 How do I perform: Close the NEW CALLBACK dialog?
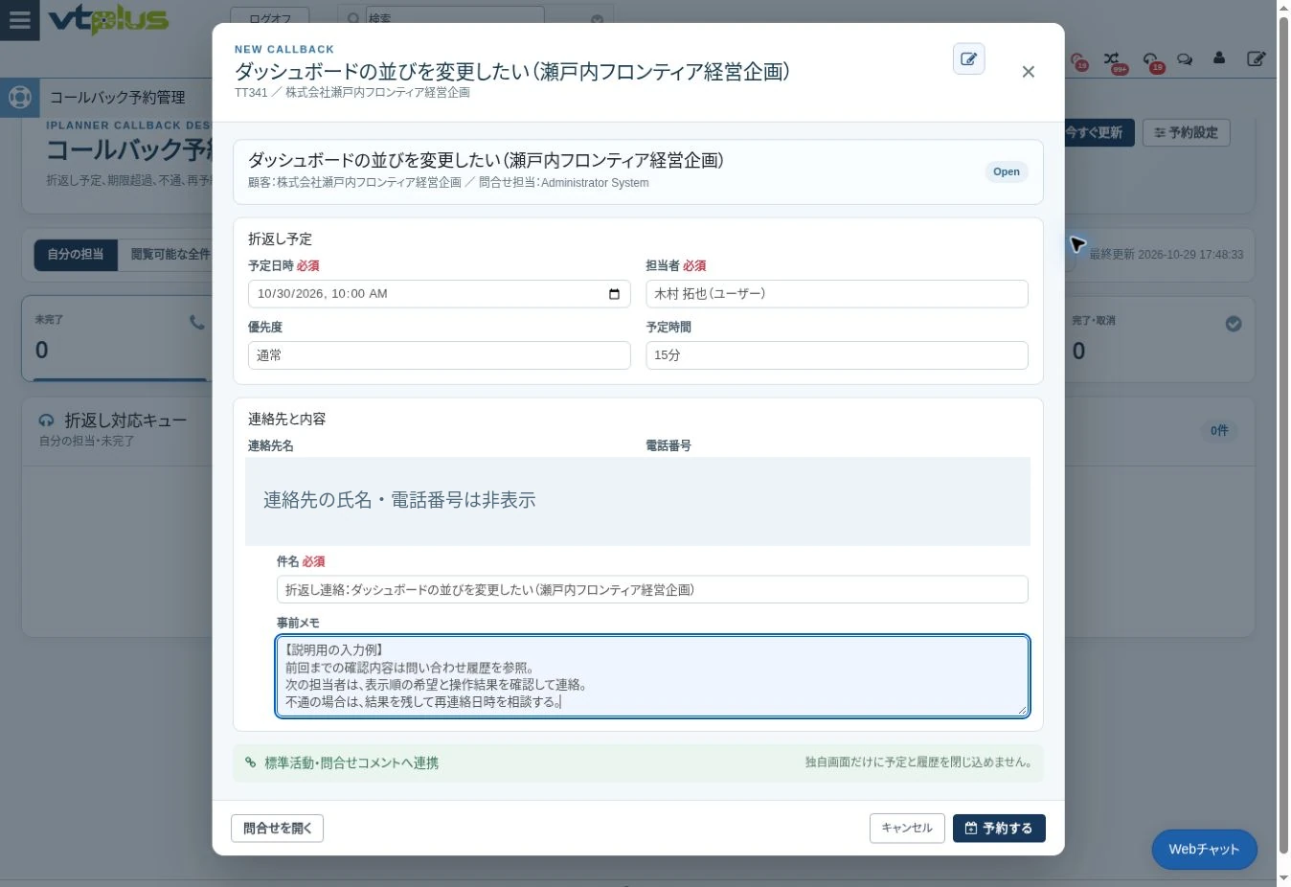pos(1028,72)
